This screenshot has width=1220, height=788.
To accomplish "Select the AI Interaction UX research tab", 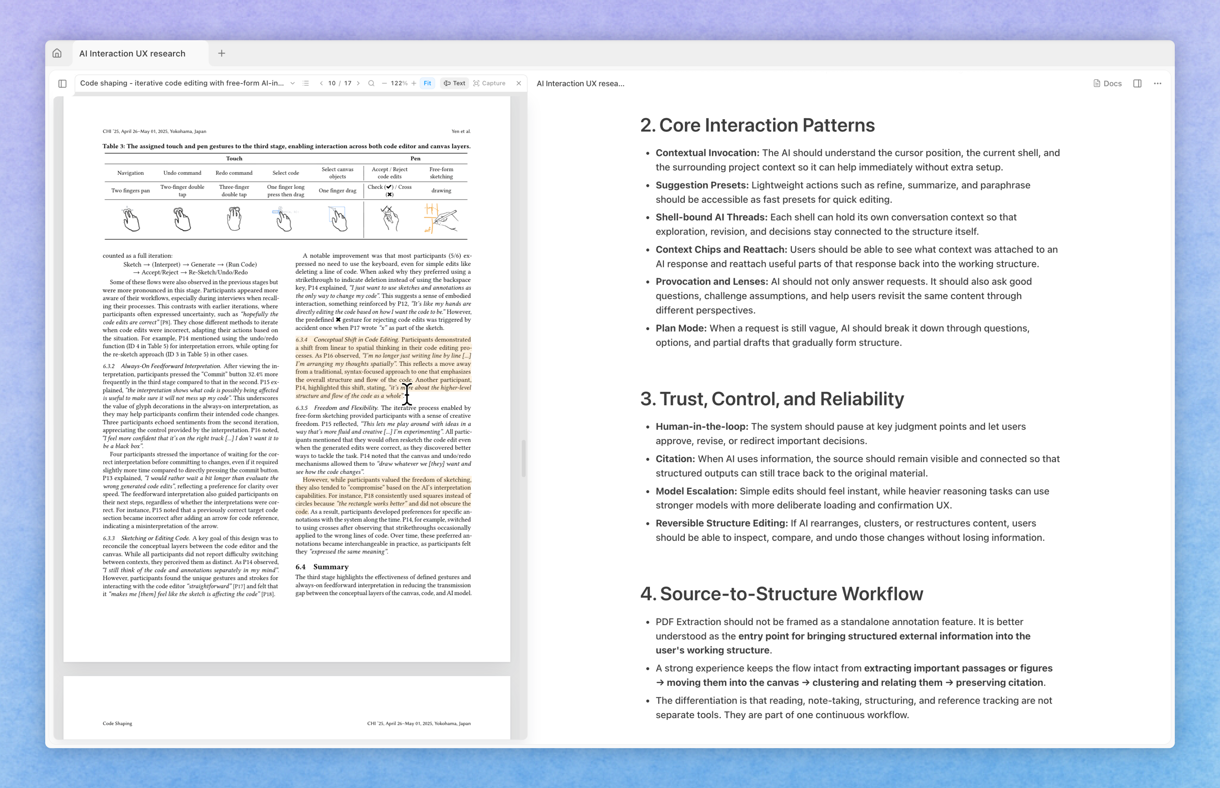I will point(132,53).
